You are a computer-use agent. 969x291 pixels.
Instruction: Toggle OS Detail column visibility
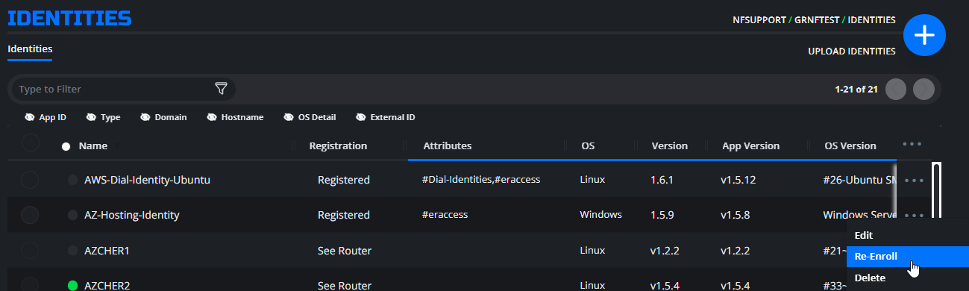point(310,117)
